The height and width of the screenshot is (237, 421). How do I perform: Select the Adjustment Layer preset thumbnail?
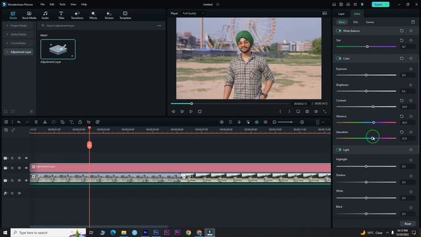pos(58,49)
